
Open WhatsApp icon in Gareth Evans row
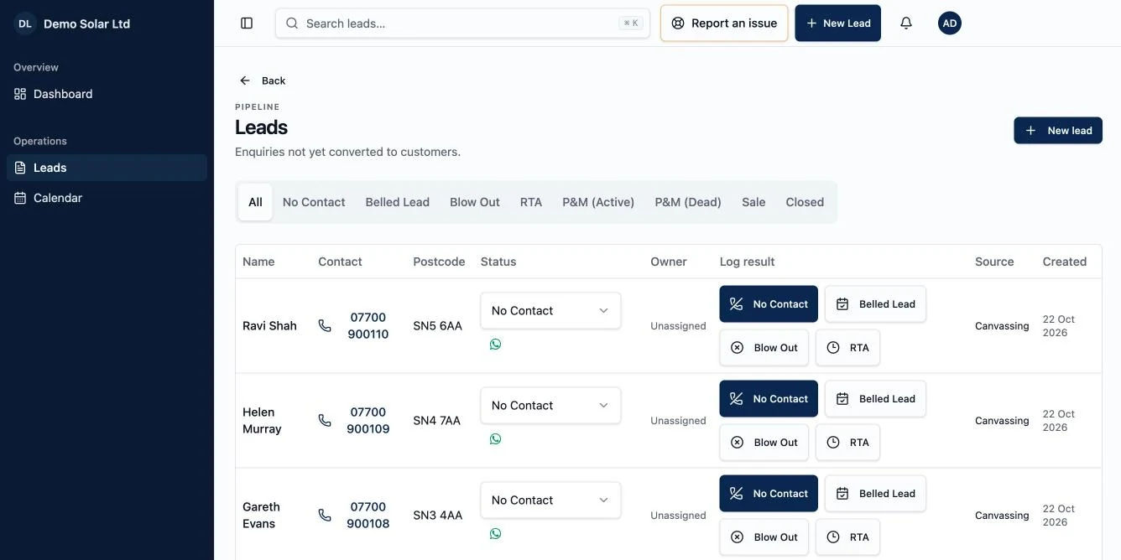[495, 533]
